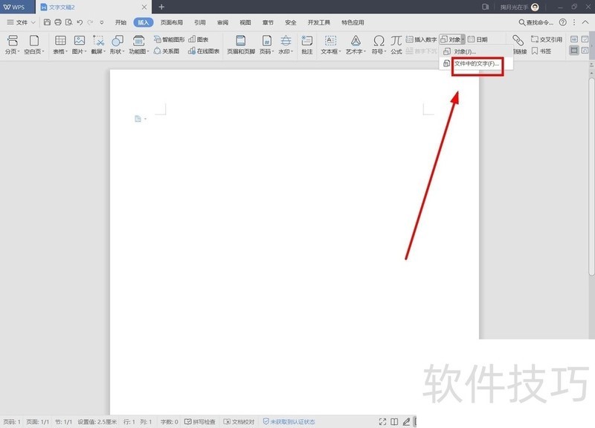Image resolution: width=595 pixels, height=428 pixels.
Task: Click the Print icon in quick access toolbar
Action: point(58,22)
